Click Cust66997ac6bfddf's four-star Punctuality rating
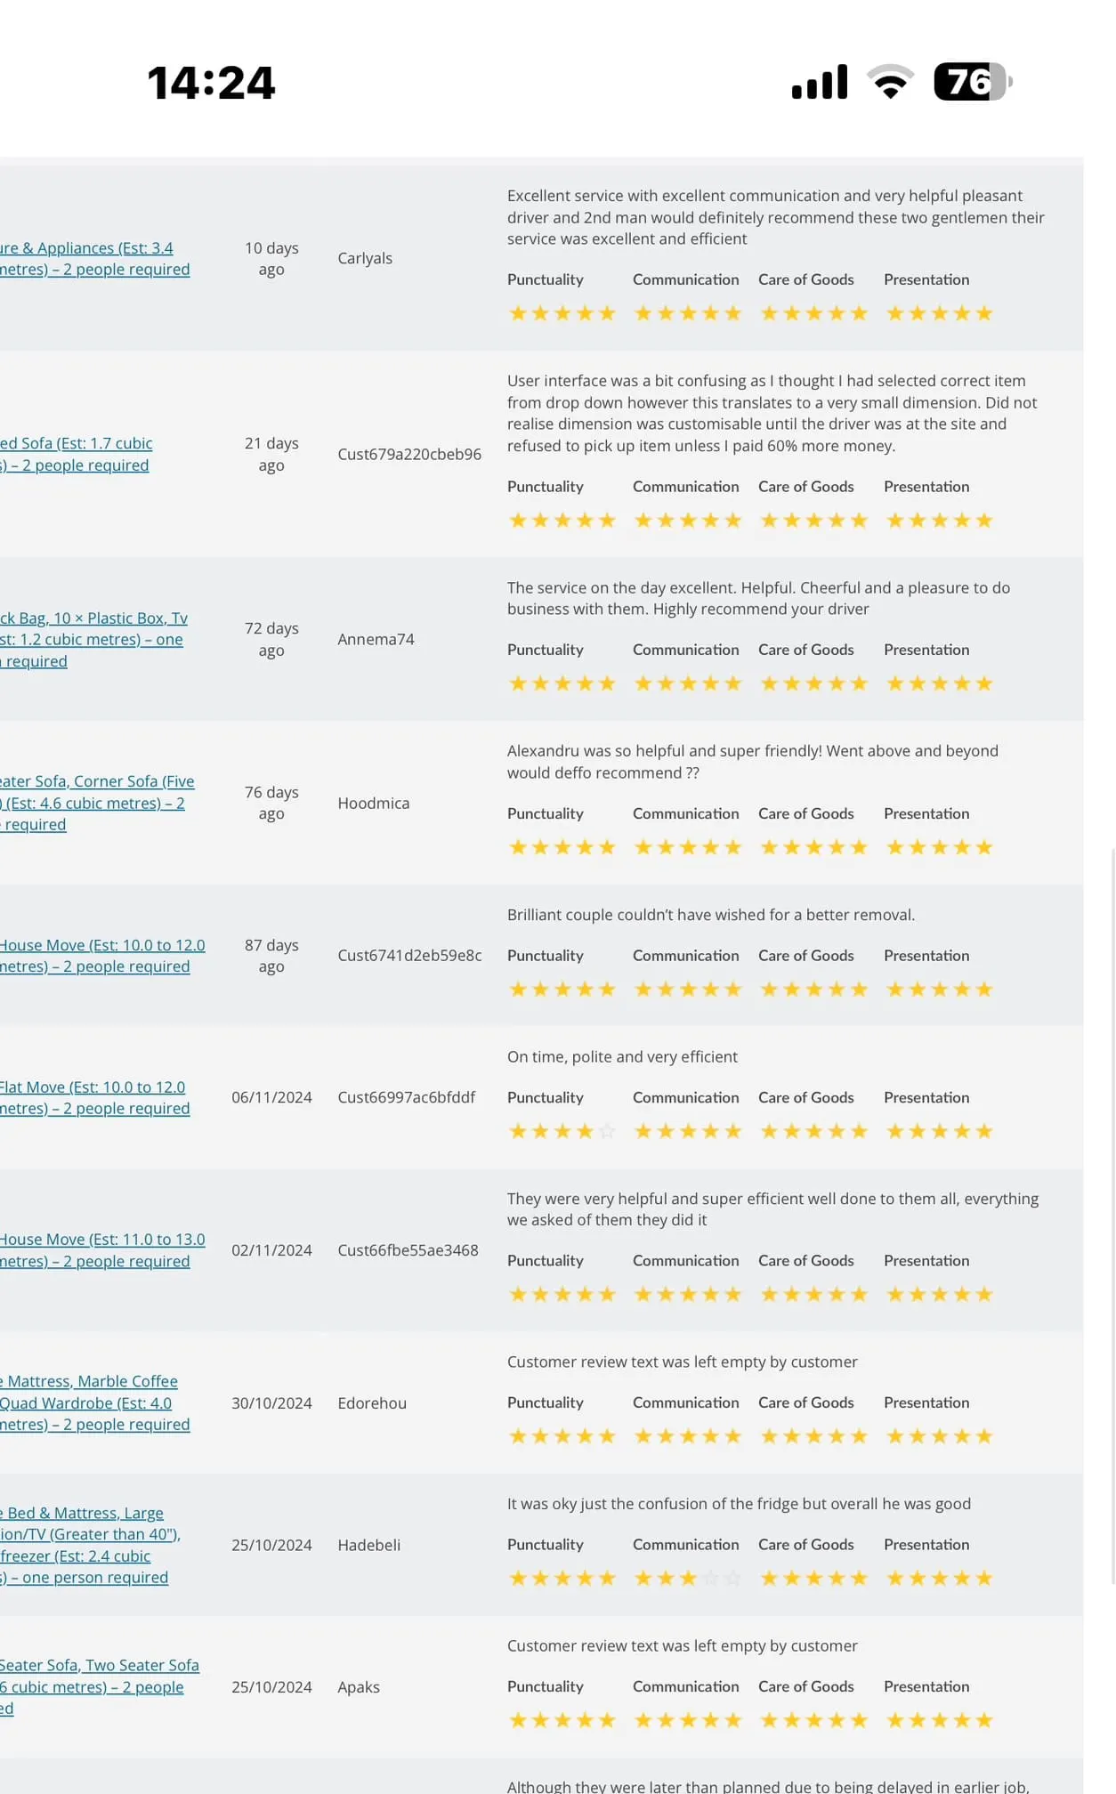This screenshot has height=1794, width=1116. tap(562, 1132)
